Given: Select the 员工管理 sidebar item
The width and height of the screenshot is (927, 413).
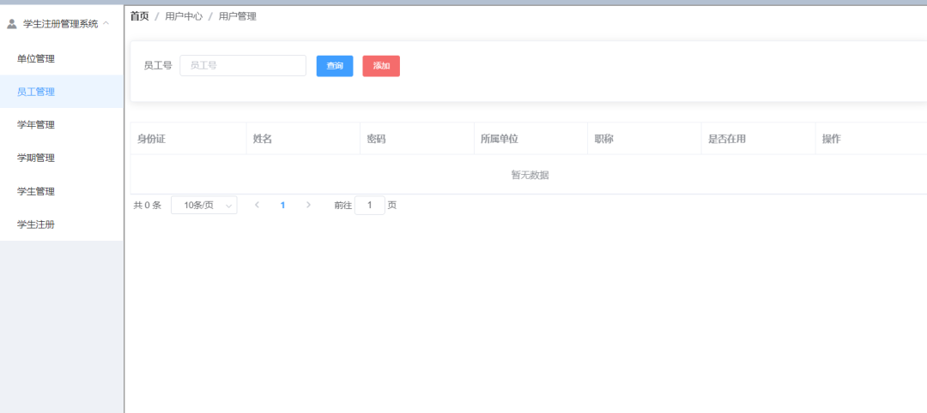Looking at the screenshot, I should tap(62, 92).
